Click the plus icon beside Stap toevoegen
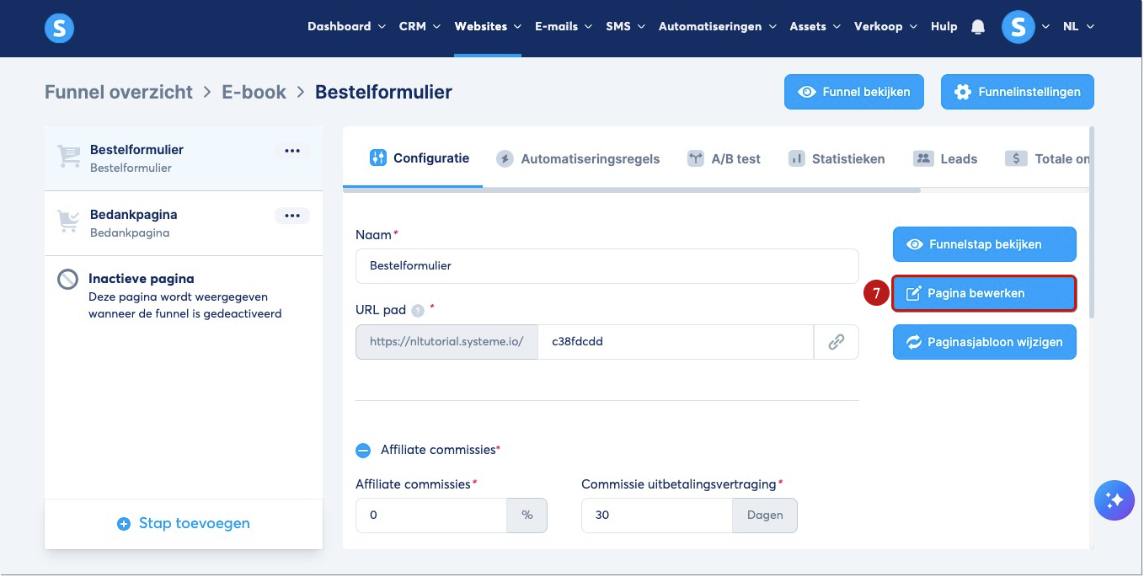The width and height of the screenshot is (1144, 577). pos(124,524)
